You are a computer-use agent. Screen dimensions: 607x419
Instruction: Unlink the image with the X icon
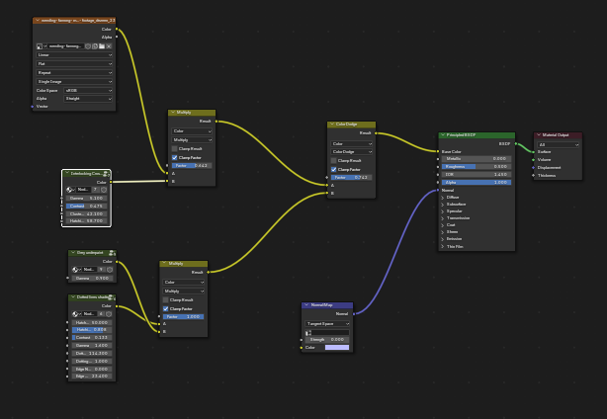pyautogui.click(x=109, y=46)
